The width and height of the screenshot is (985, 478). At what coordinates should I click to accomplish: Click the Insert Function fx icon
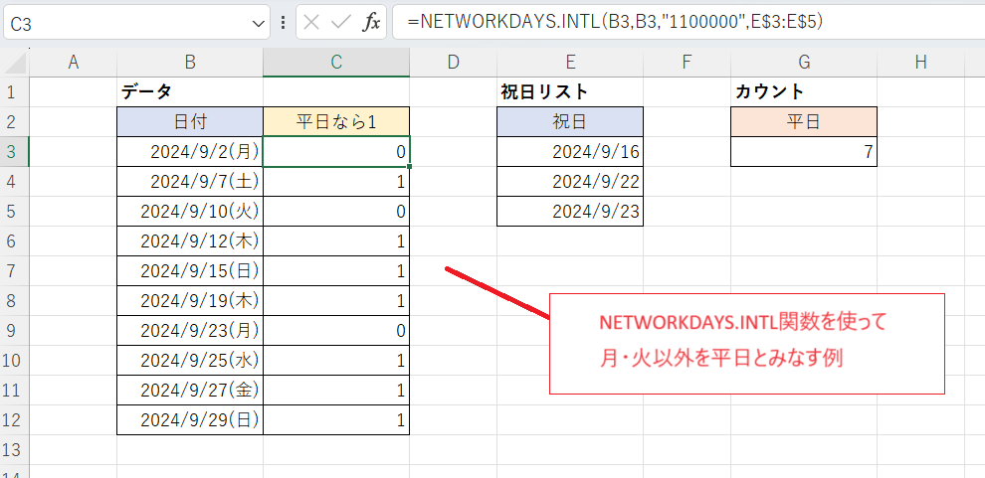[x=371, y=23]
